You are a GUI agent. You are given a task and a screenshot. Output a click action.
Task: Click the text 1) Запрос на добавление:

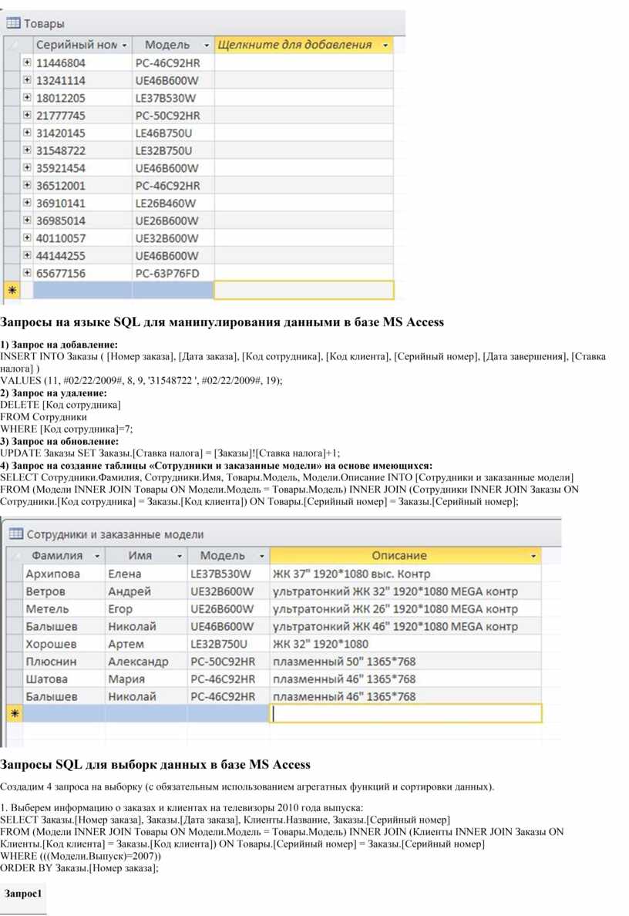click(x=59, y=344)
